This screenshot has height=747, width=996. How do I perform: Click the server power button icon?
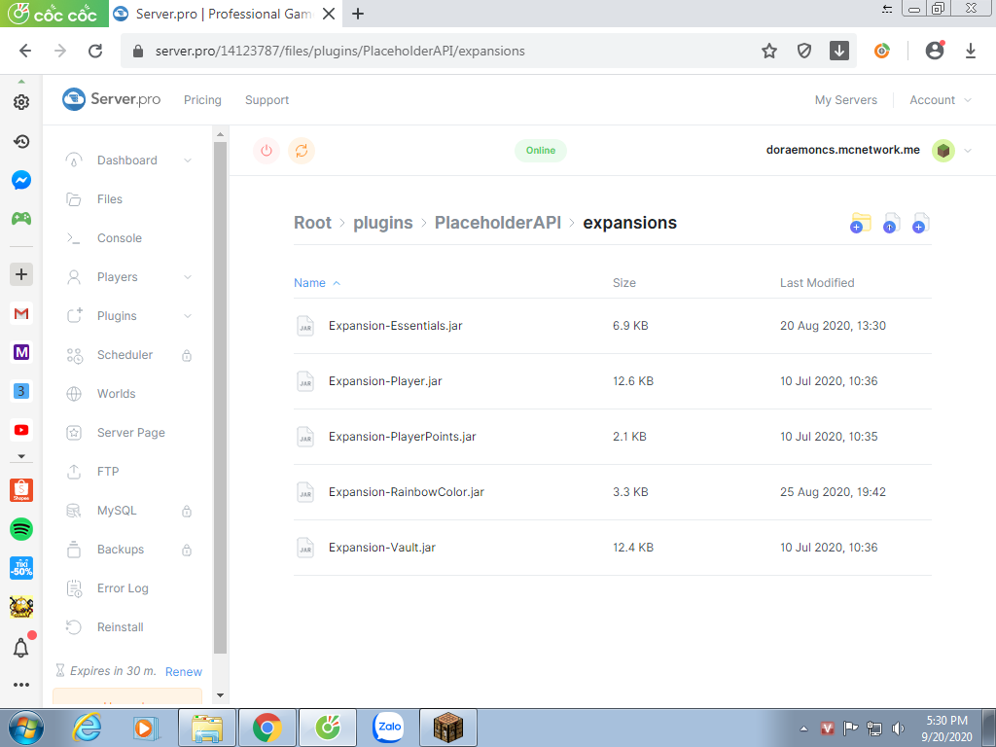pyautogui.click(x=267, y=151)
